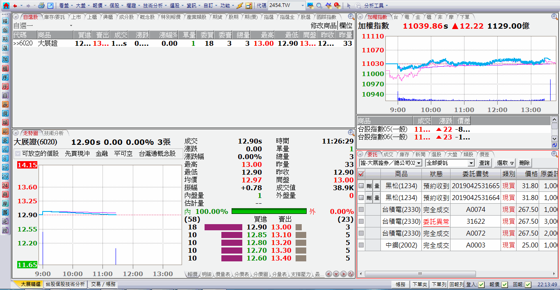560x290 pixels.
Task: Click the zoom icon in the 加權指數 chart panel
Action: (555, 17)
